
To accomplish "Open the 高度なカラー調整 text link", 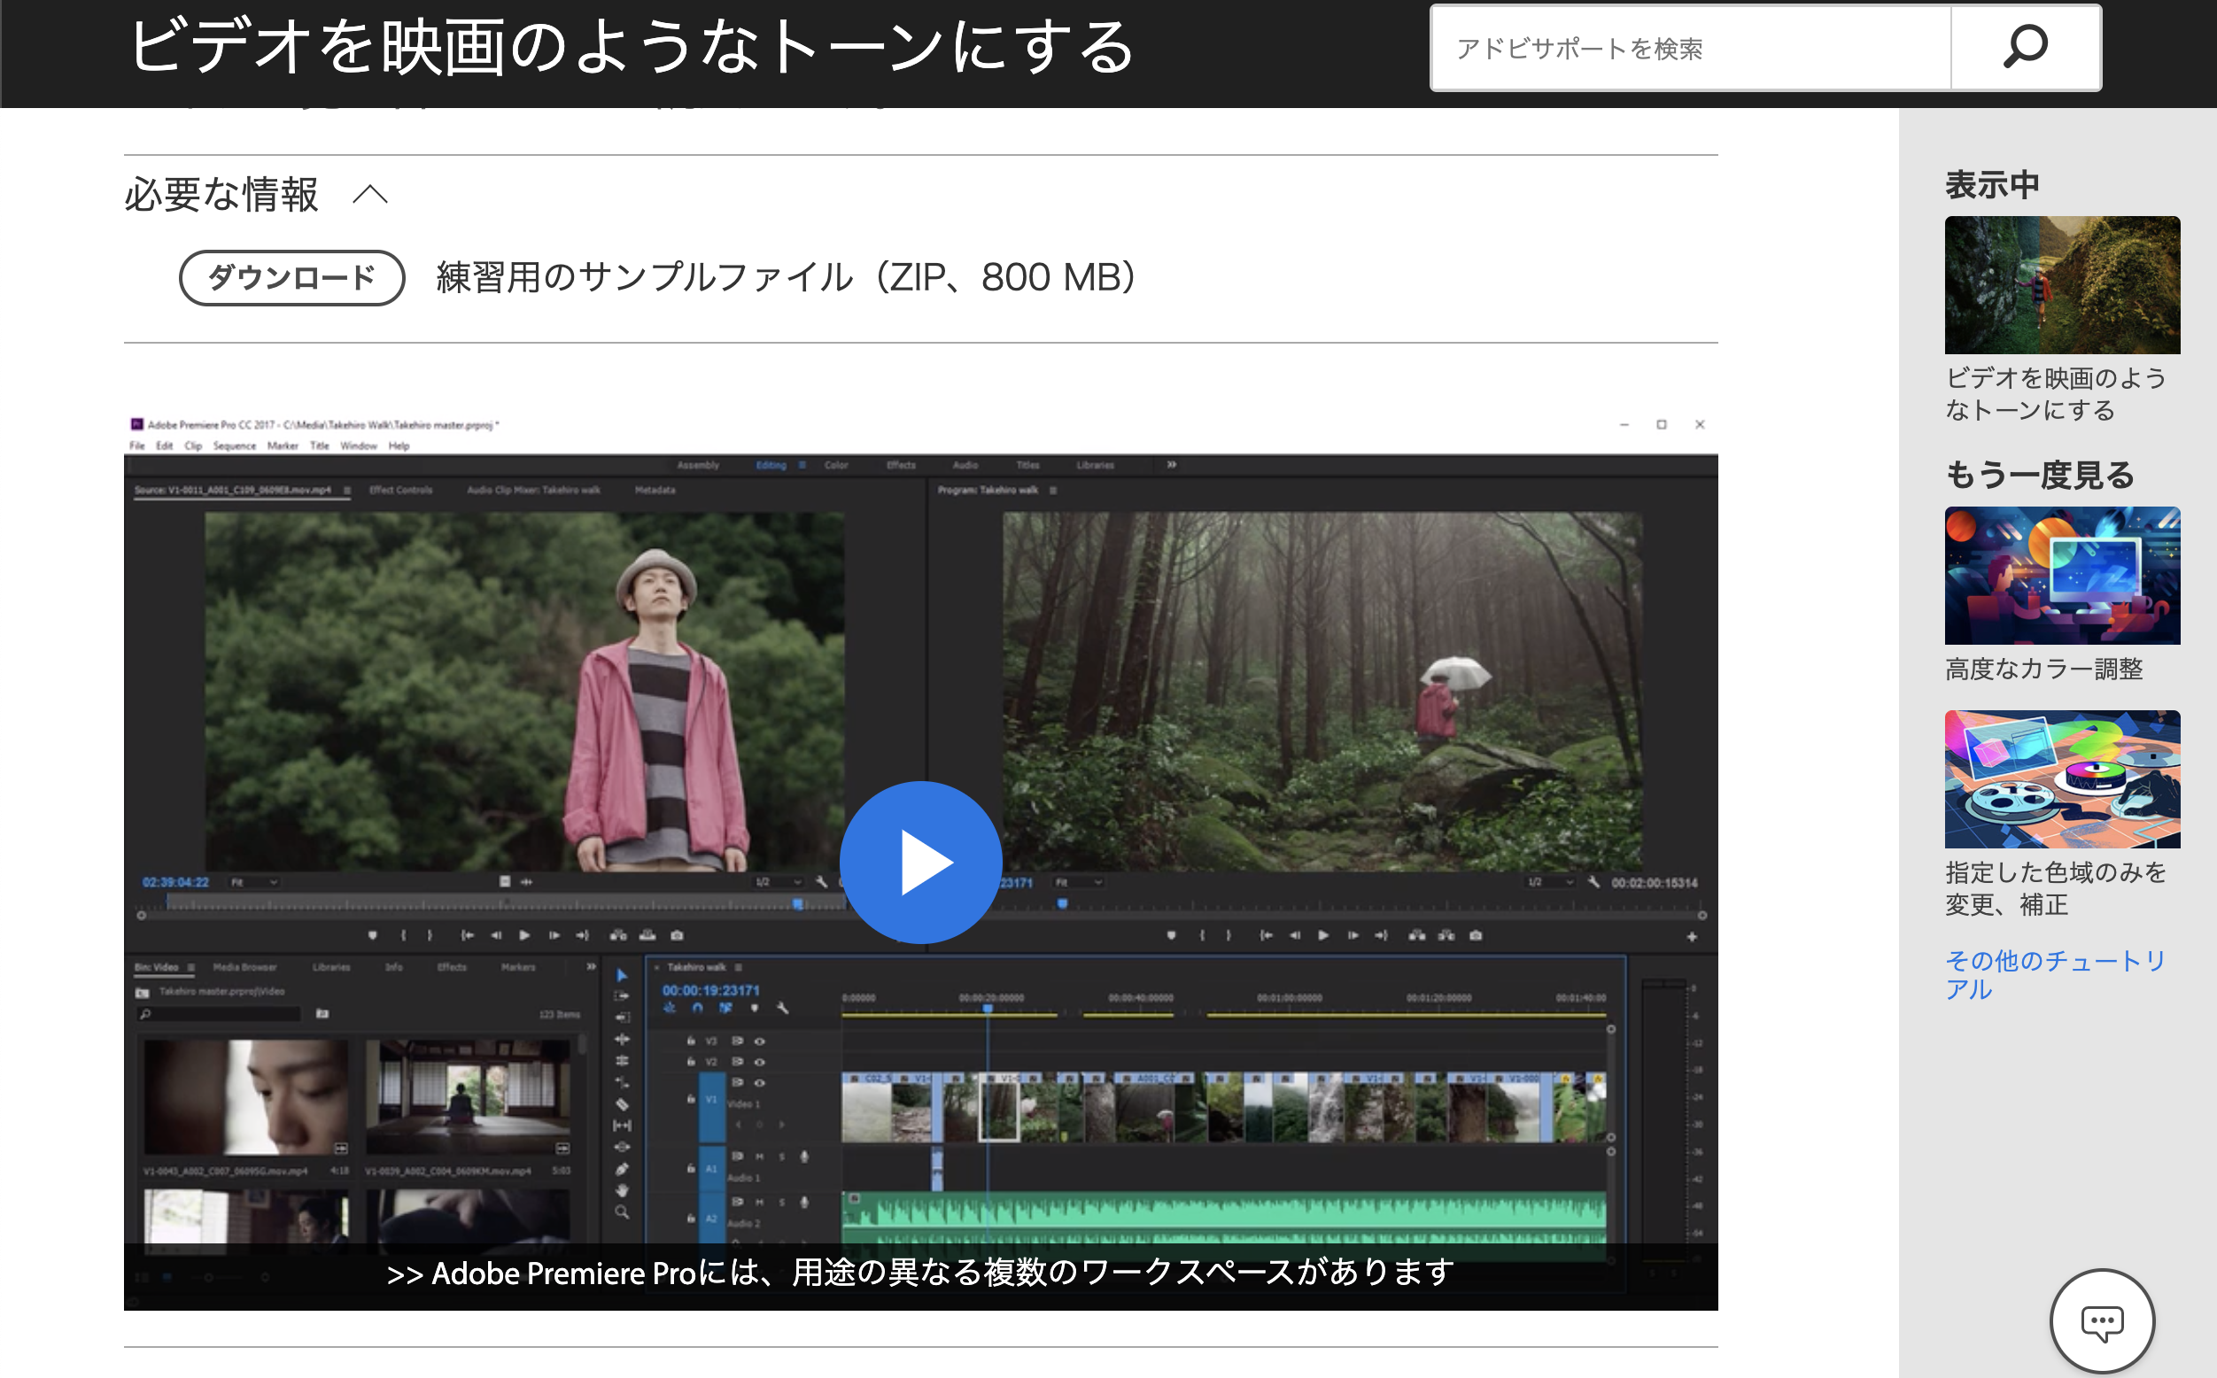I will (x=2043, y=669).
